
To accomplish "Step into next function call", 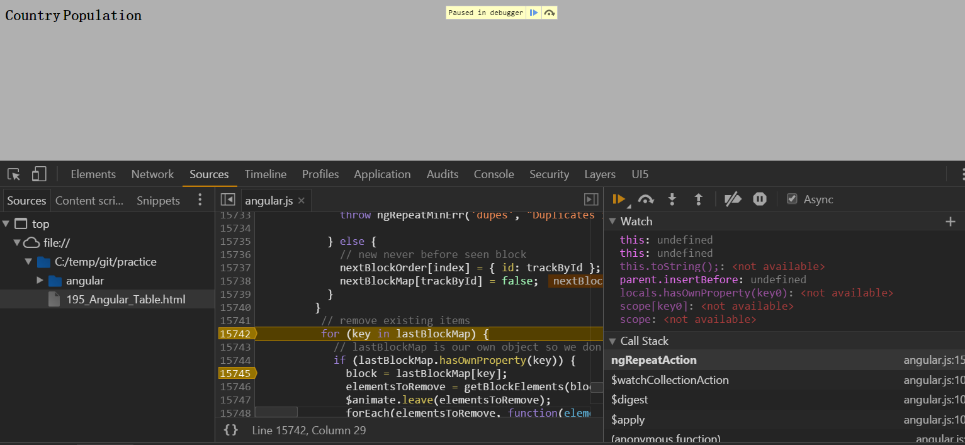I will [672, 200].
